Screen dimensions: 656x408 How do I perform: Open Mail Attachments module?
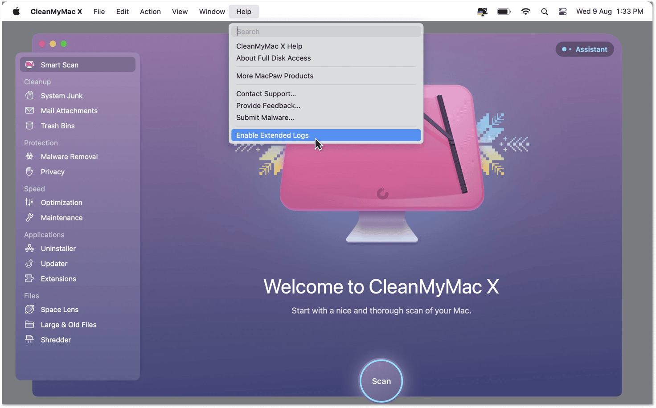(x=78, y=110)
